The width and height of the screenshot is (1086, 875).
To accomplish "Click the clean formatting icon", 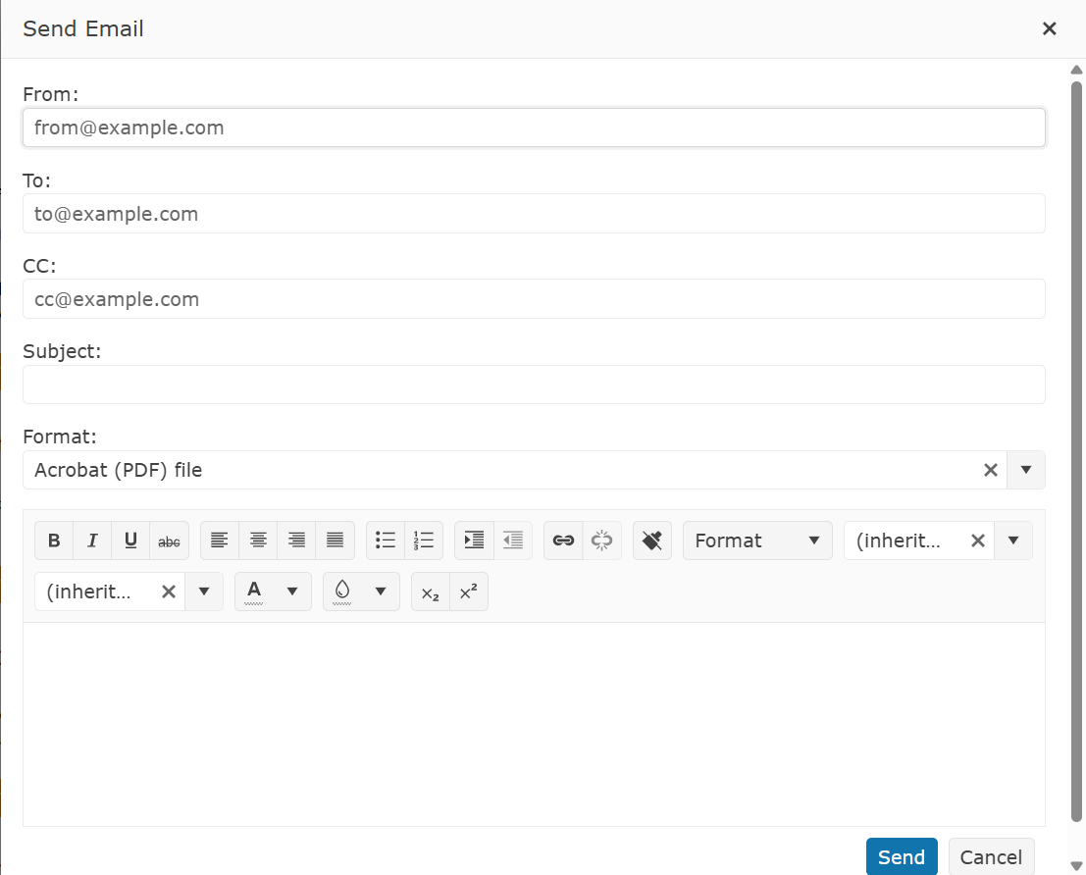I will [x=651, y=540].
